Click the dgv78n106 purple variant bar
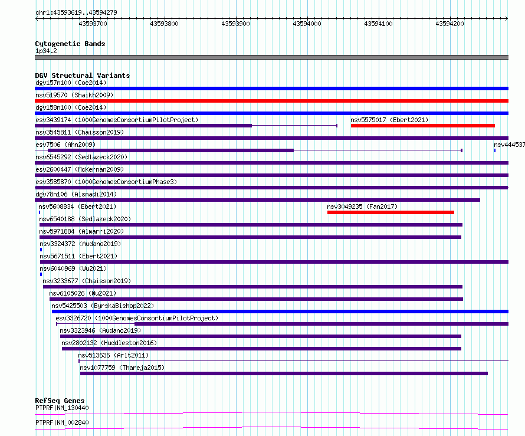This screenshot has width=525, height=436. click(257, 200)
